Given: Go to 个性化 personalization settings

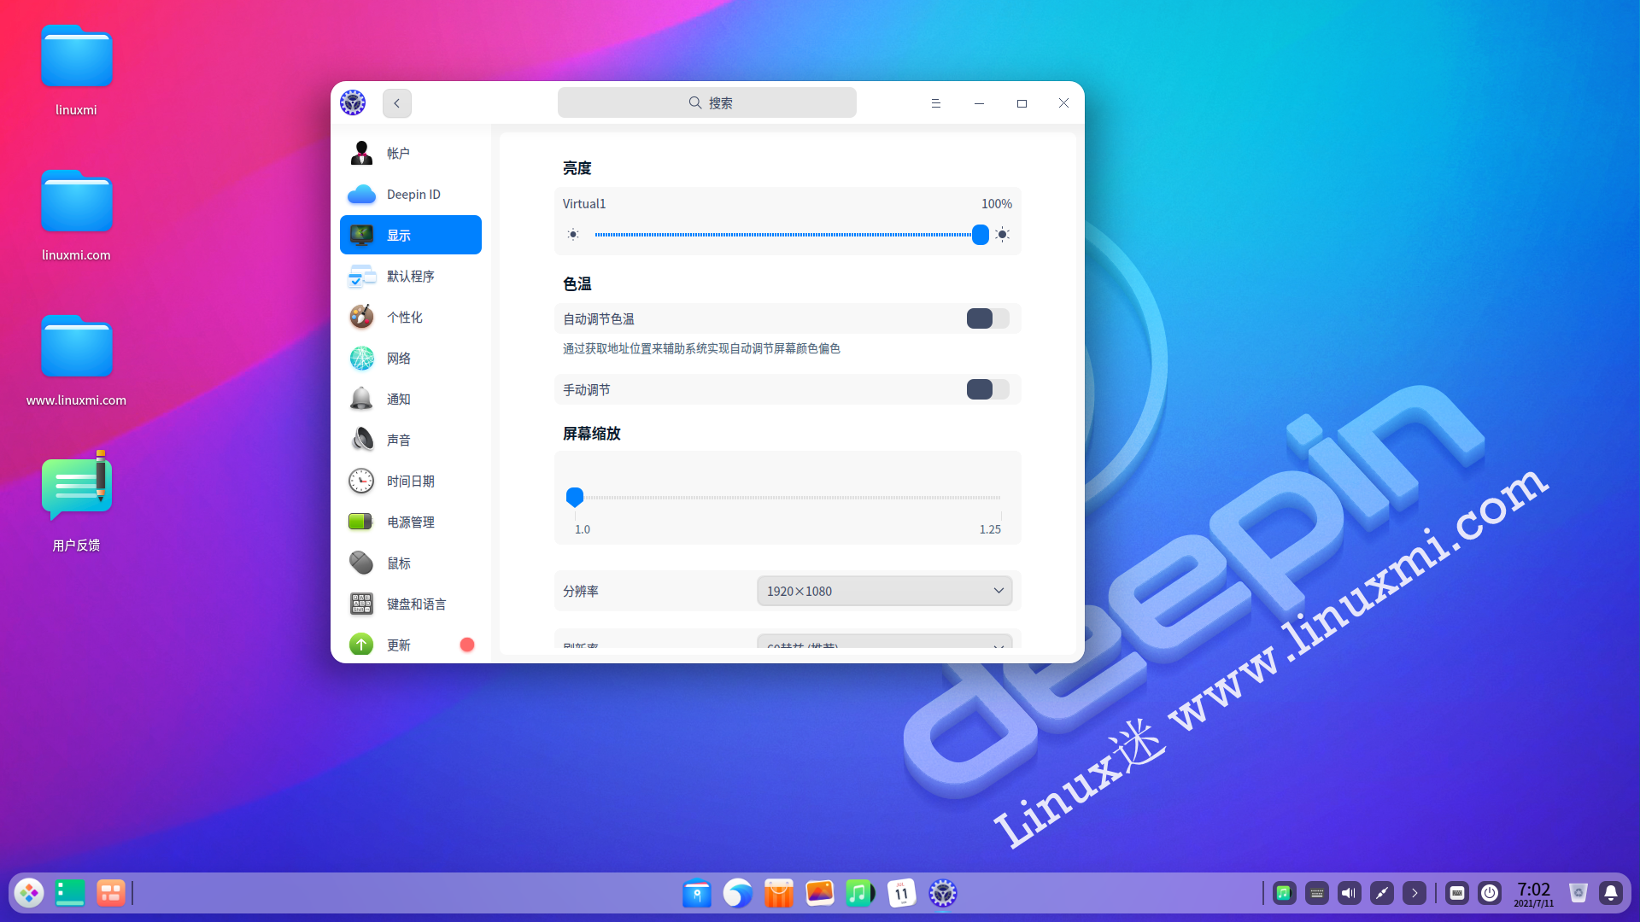Looking at the screenshot, I should [411, 317].
